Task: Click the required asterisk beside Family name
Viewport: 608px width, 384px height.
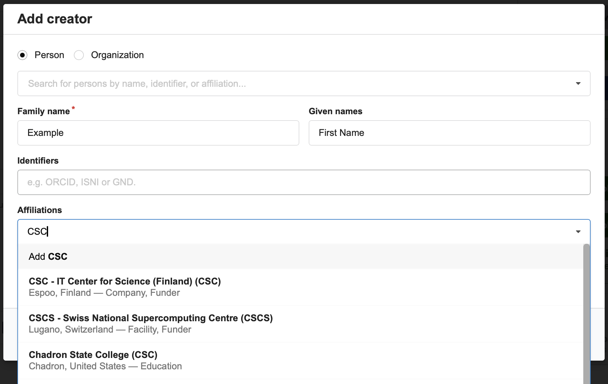Action: [73, 108]
